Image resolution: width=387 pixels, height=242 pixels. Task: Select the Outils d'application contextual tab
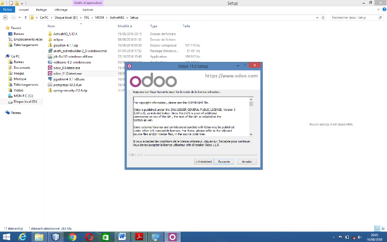pos(88,3)
